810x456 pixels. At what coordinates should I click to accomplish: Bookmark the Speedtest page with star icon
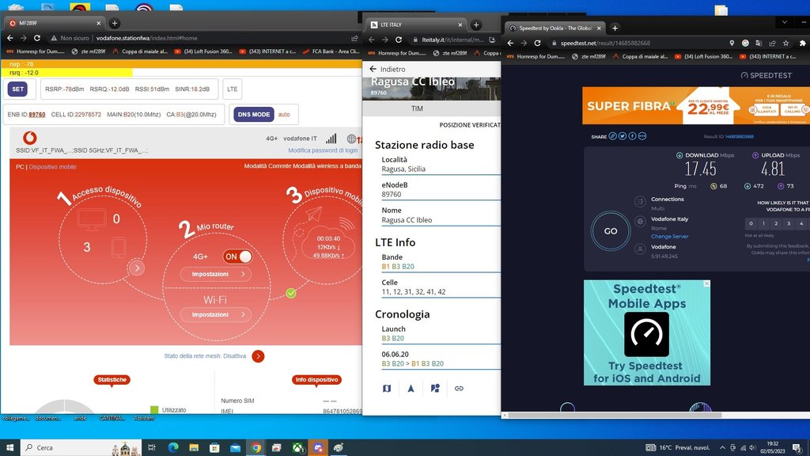click(785, 44)
